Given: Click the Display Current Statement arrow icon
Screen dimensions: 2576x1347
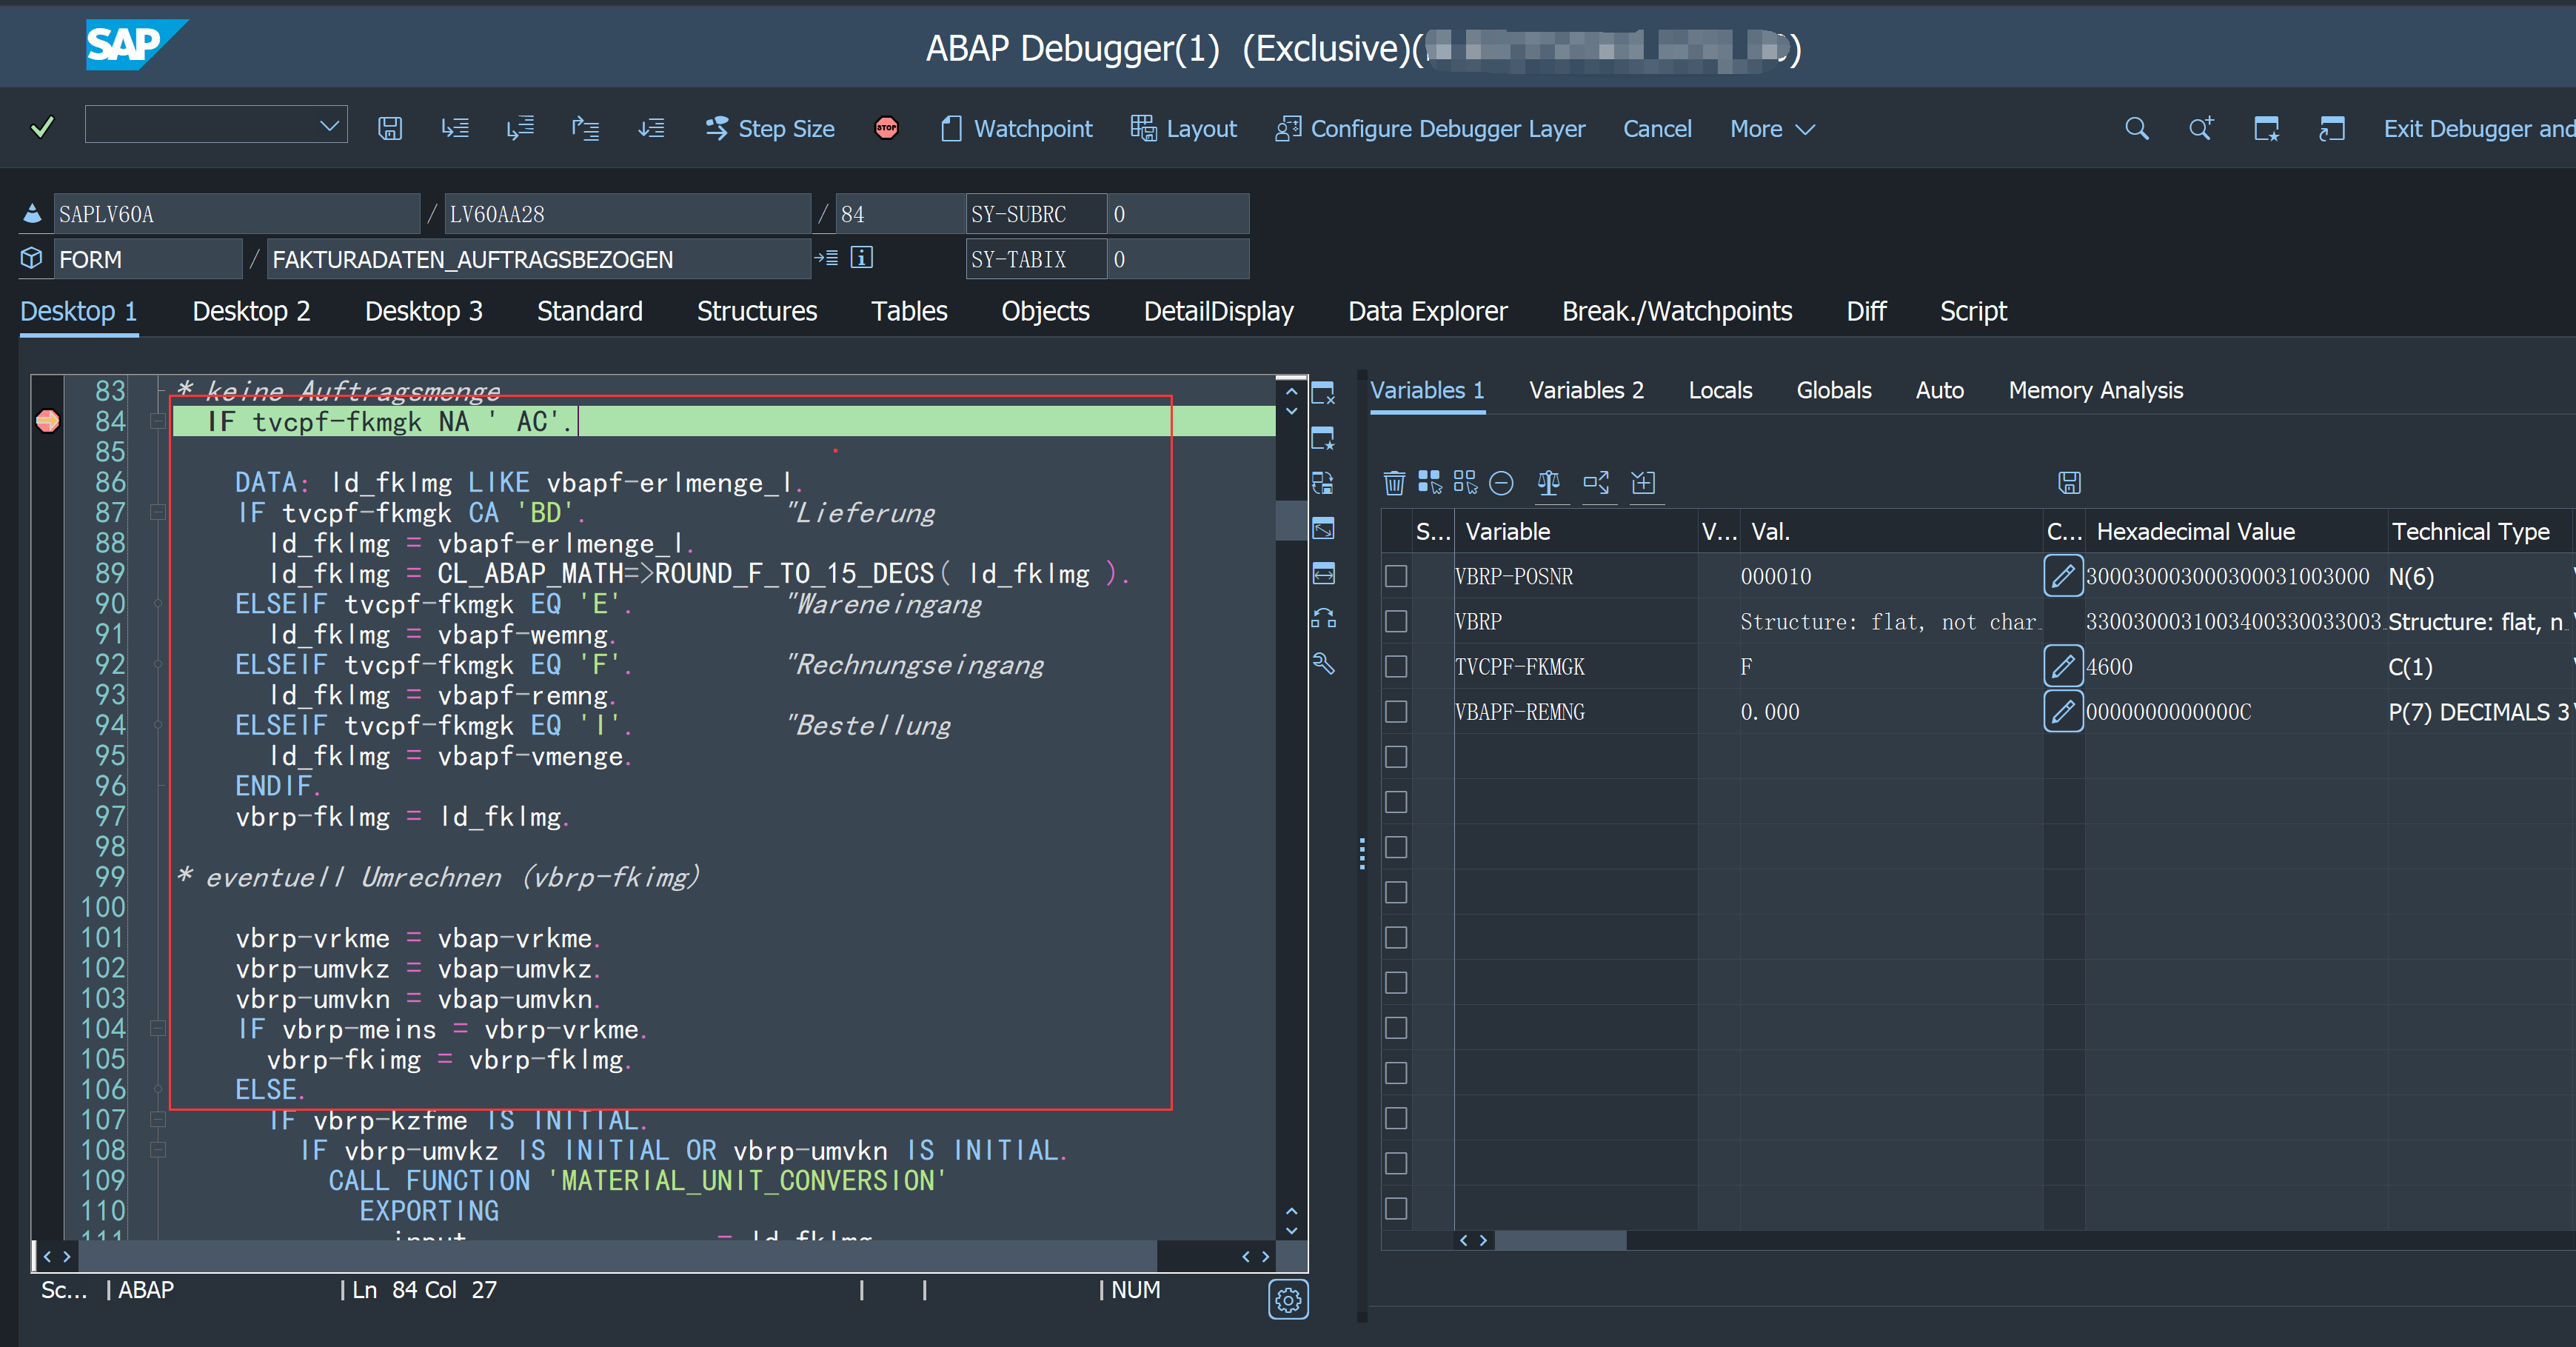Looking at the screenshot, I should [x=826, y=258].
